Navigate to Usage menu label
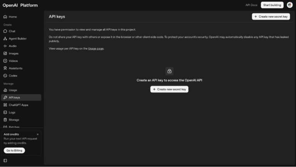 click(x=13, y=90)
